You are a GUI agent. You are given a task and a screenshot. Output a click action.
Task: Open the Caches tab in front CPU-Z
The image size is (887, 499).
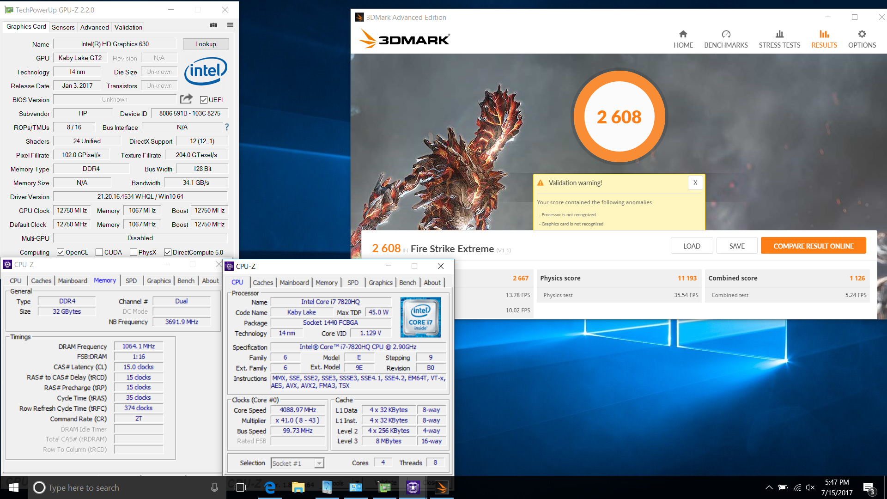(263, 282)
